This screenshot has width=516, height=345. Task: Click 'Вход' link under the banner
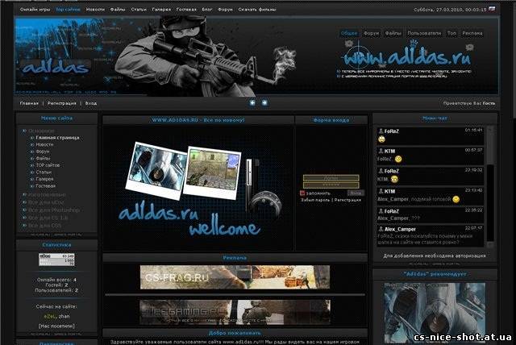(x=91, y=103)
